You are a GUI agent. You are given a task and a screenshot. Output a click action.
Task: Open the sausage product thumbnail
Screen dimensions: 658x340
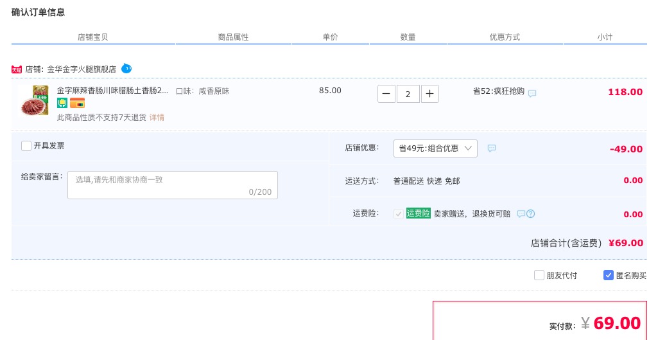(35, 100)
